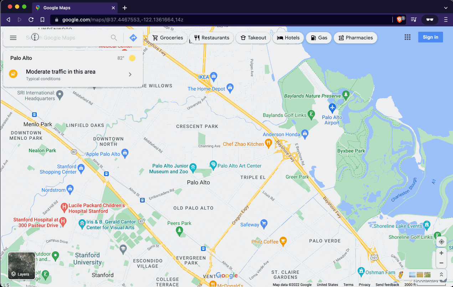The image size is (453, 287).
Task: Open the middle imagery thumbnail
Action: click(x=420, y=275)
